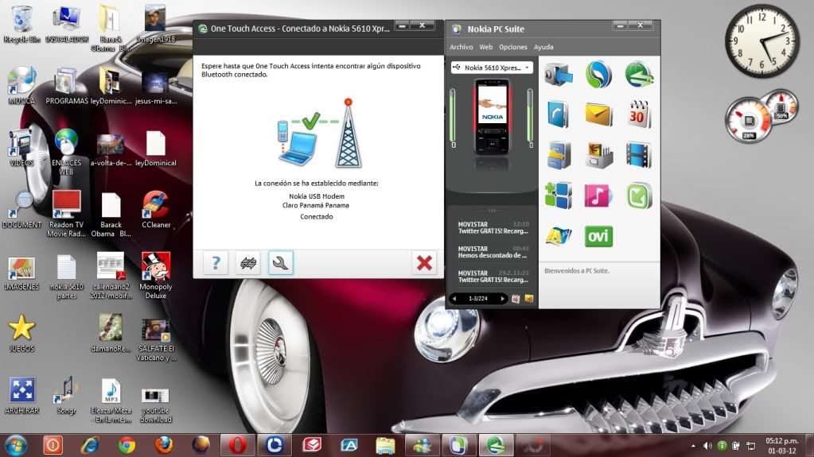This screenshot has height=457, width=814.
Task: Open the wrench settings button in One Touch Access
Action: [280, 263]
